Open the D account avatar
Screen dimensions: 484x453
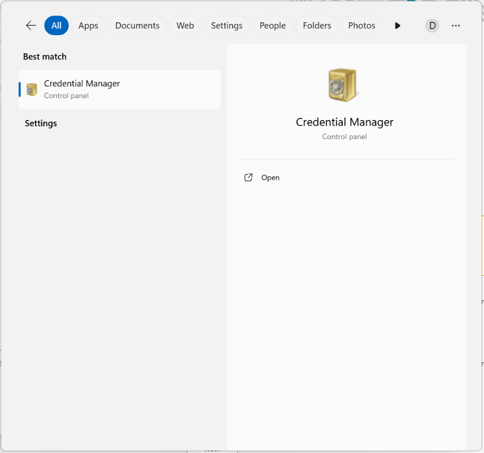(x=432, y=26)
